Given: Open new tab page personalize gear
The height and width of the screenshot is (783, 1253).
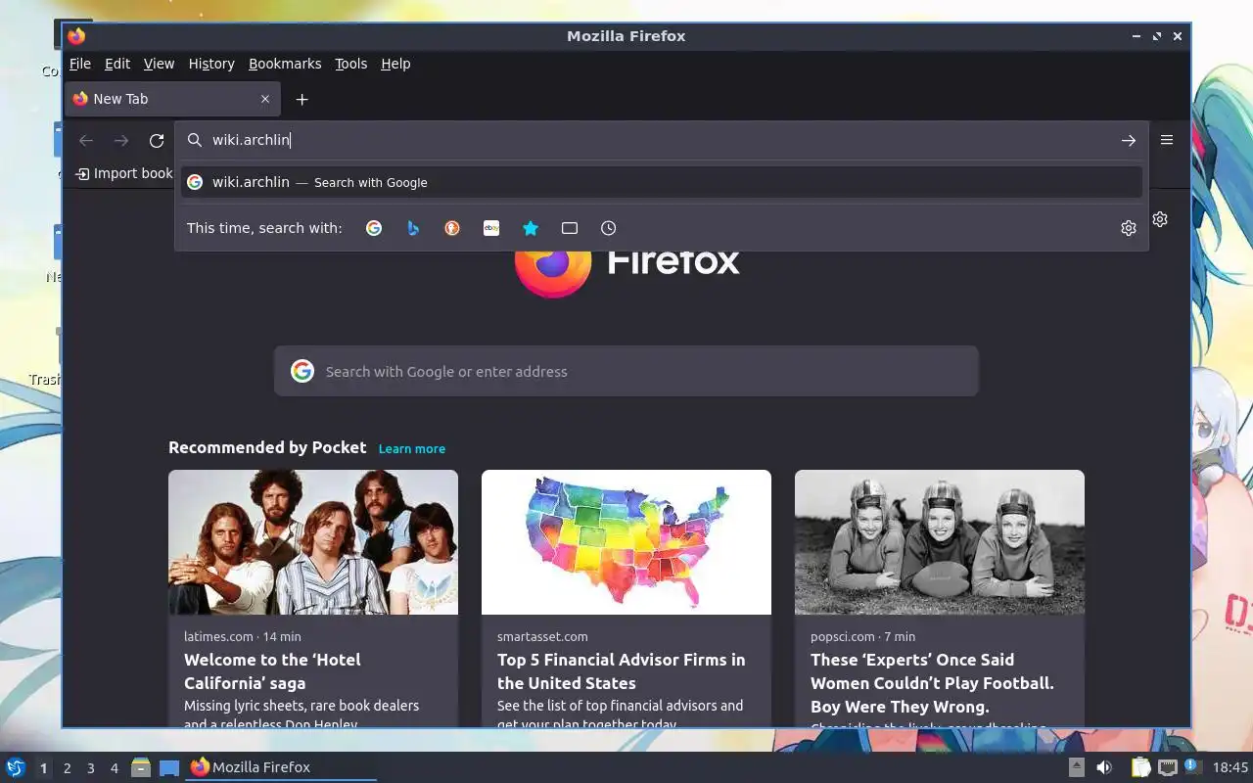Looking at the screenshot, I should [1160, 219].
